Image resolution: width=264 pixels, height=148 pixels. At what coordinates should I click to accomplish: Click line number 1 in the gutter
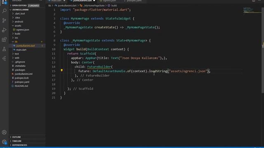(54, 10)
